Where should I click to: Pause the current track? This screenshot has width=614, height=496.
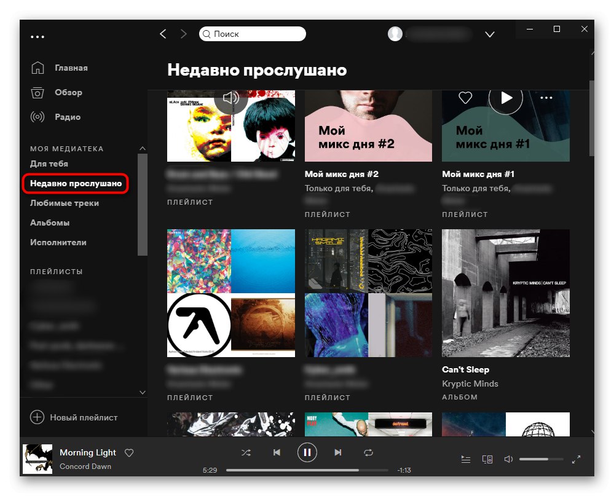tap(307, 452)
